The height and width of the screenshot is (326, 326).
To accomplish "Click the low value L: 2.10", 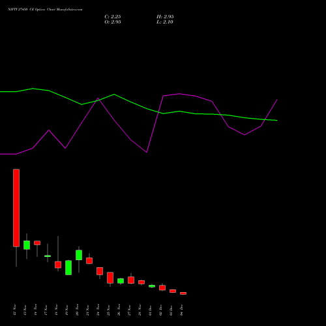I will 165,22.
